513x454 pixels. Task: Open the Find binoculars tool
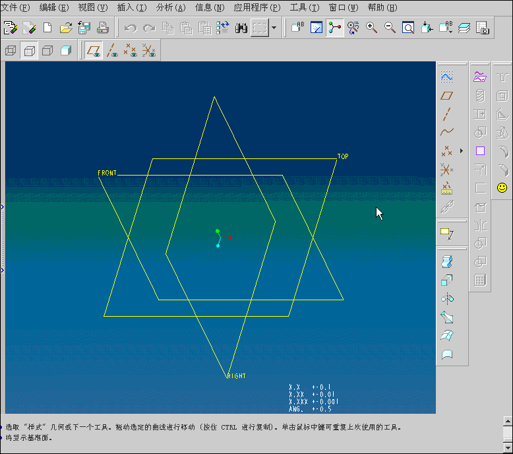241,28
